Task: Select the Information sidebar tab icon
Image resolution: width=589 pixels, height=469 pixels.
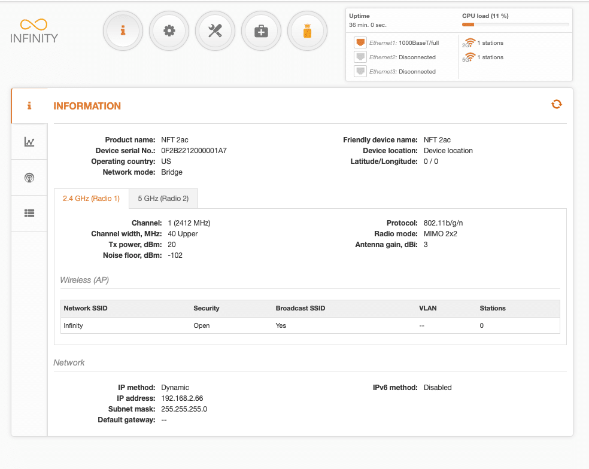Action: click(29, 105)
